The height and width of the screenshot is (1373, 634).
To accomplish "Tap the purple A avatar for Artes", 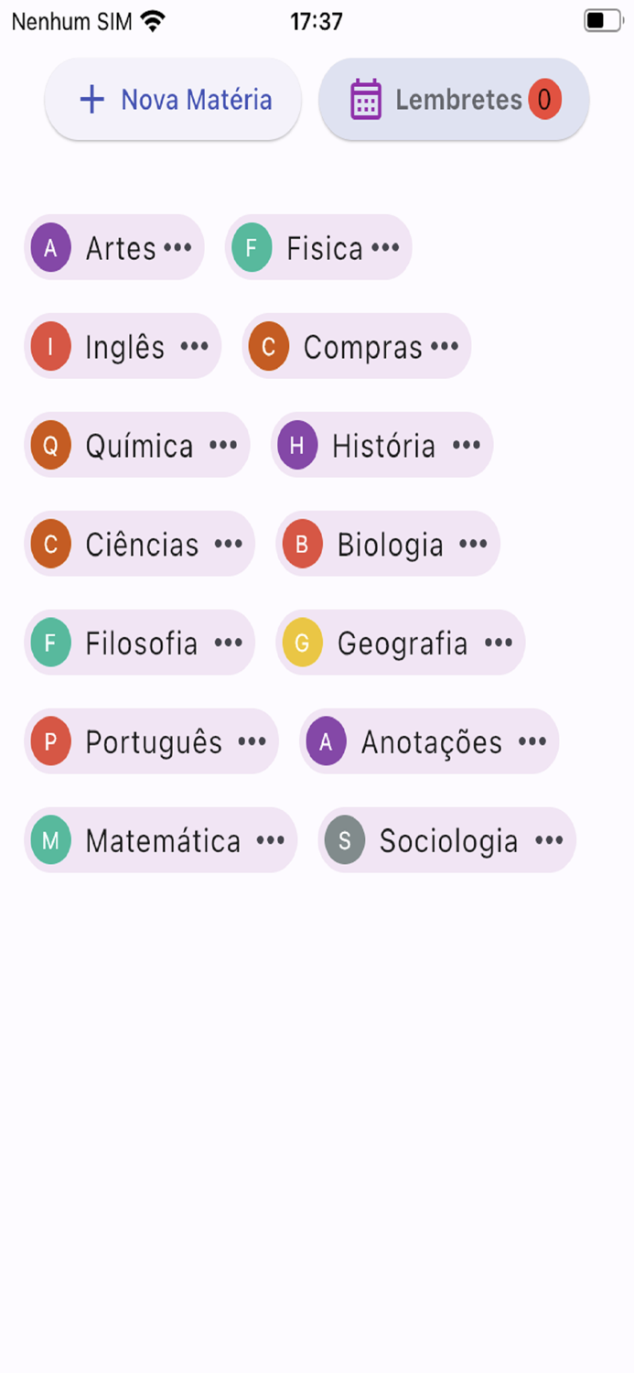I will click(x=50, y=247).
